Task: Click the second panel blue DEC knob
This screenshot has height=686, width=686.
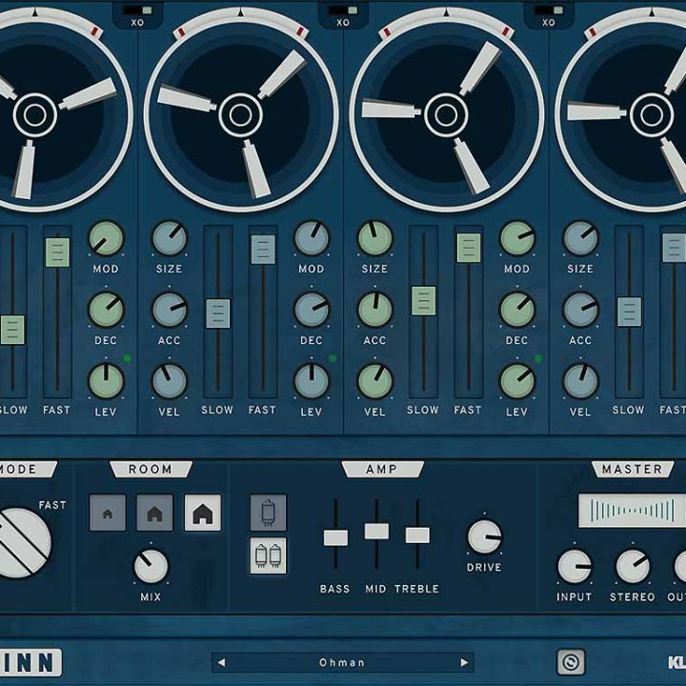Action: tap(312, 310)
